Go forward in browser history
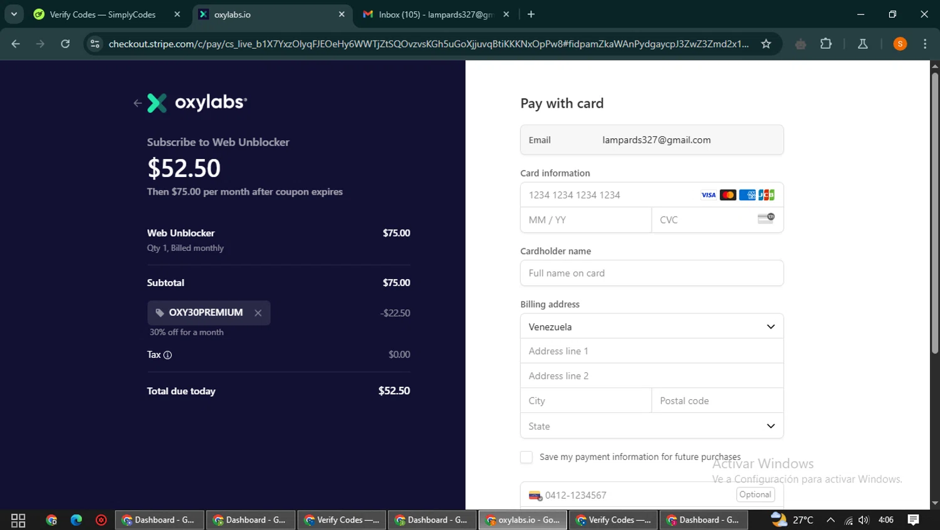The height and width of the screenshot is (530, 940). 40,44
